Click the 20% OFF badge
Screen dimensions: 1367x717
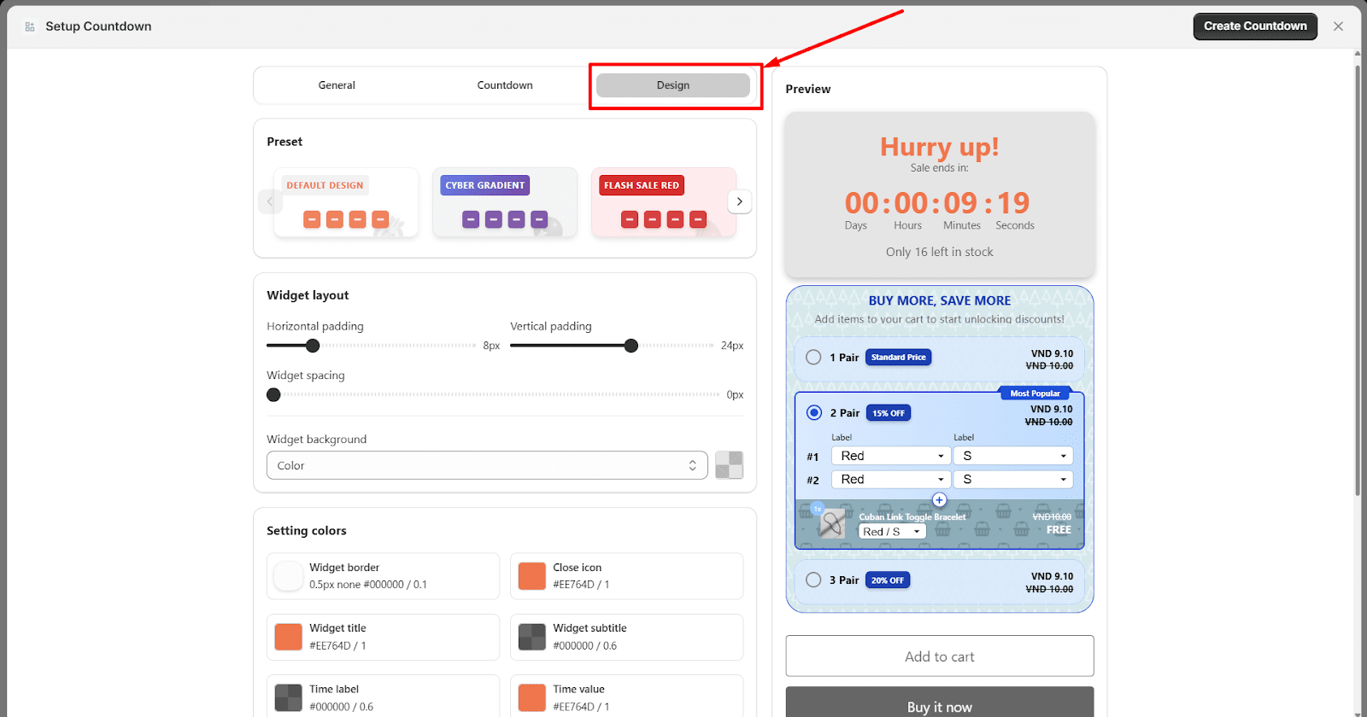888,580
